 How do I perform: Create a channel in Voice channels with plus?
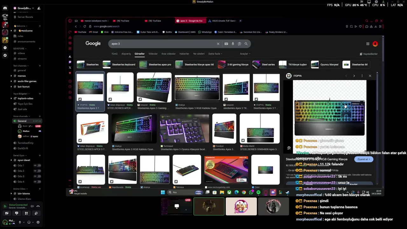[x=40, y=116]
